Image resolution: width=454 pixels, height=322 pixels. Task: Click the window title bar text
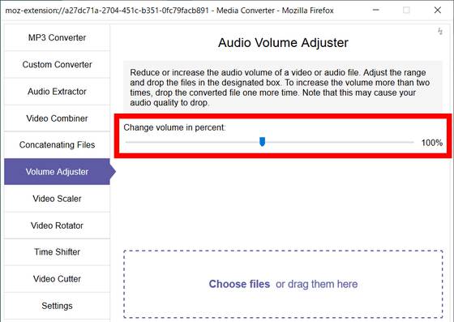(169, 11)
